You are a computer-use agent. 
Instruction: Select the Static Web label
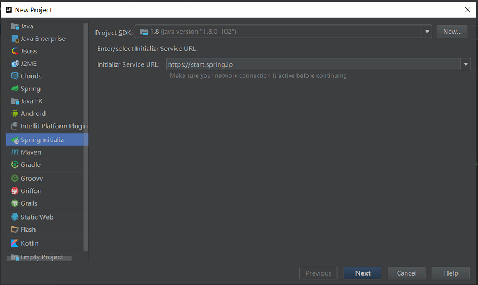pos(37,217)
